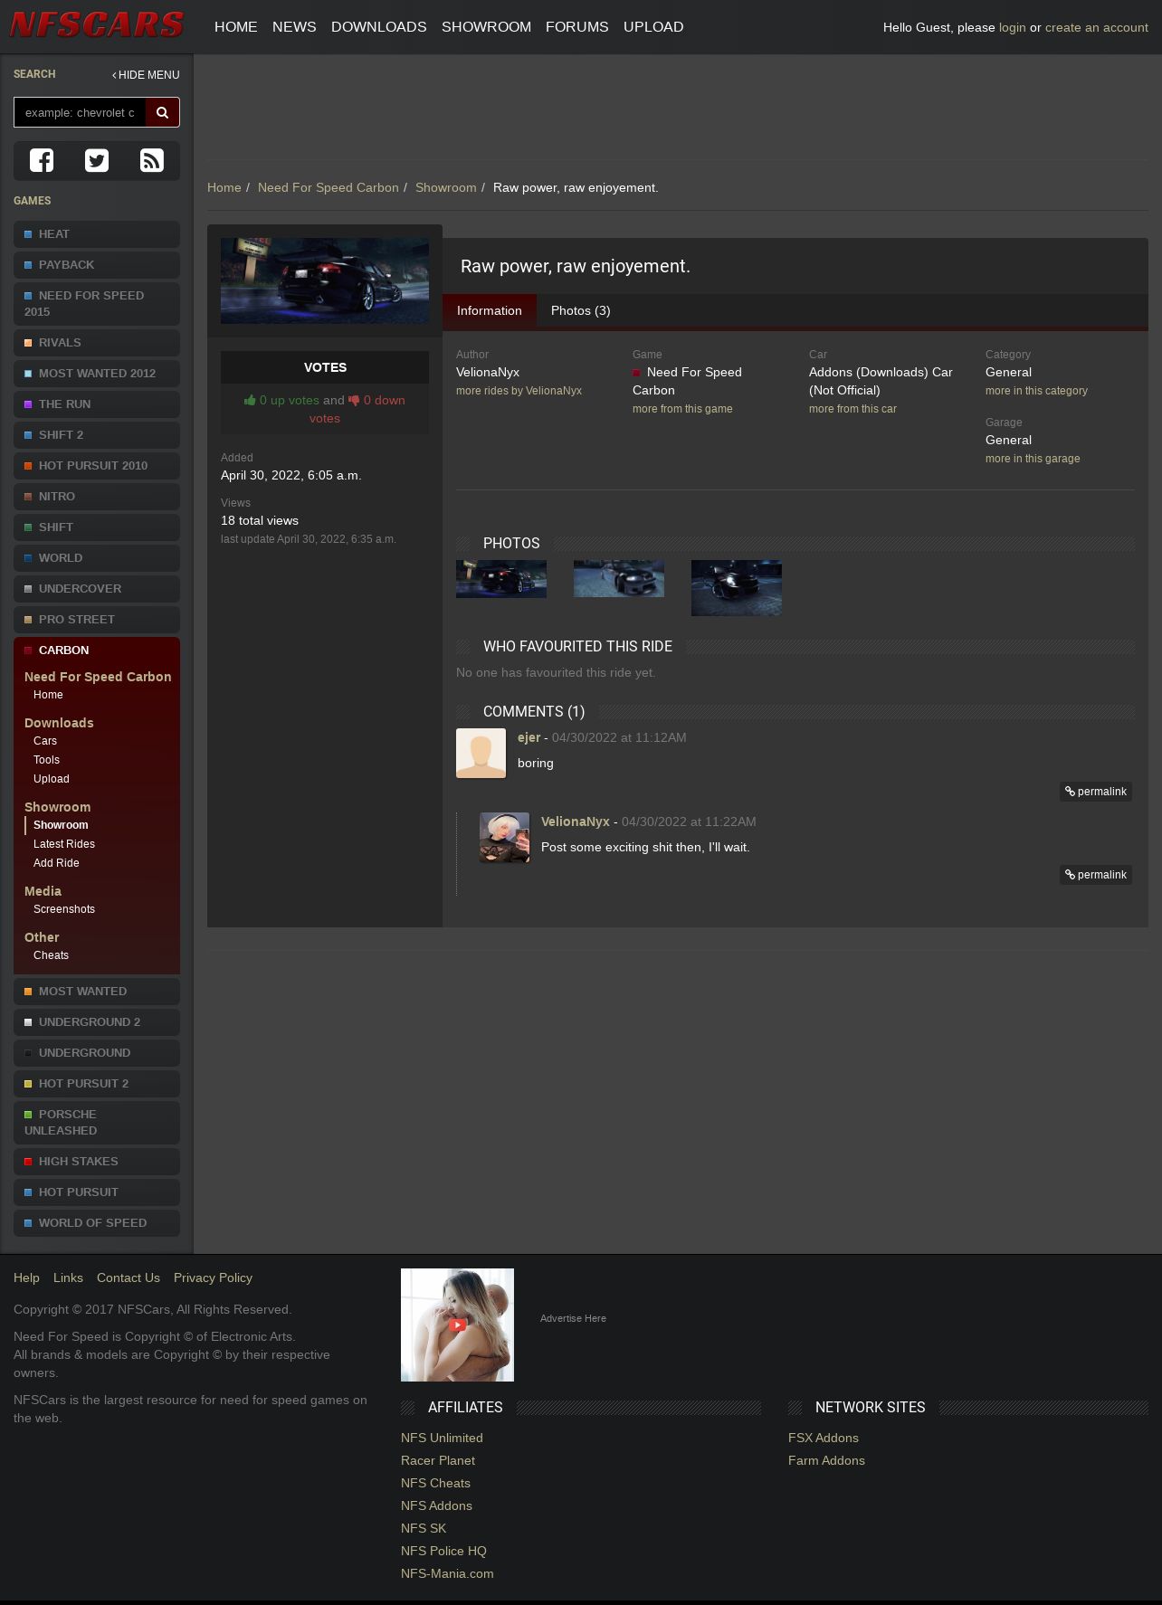Click more rides by VelionaNyx

click(x=519, y=391)
